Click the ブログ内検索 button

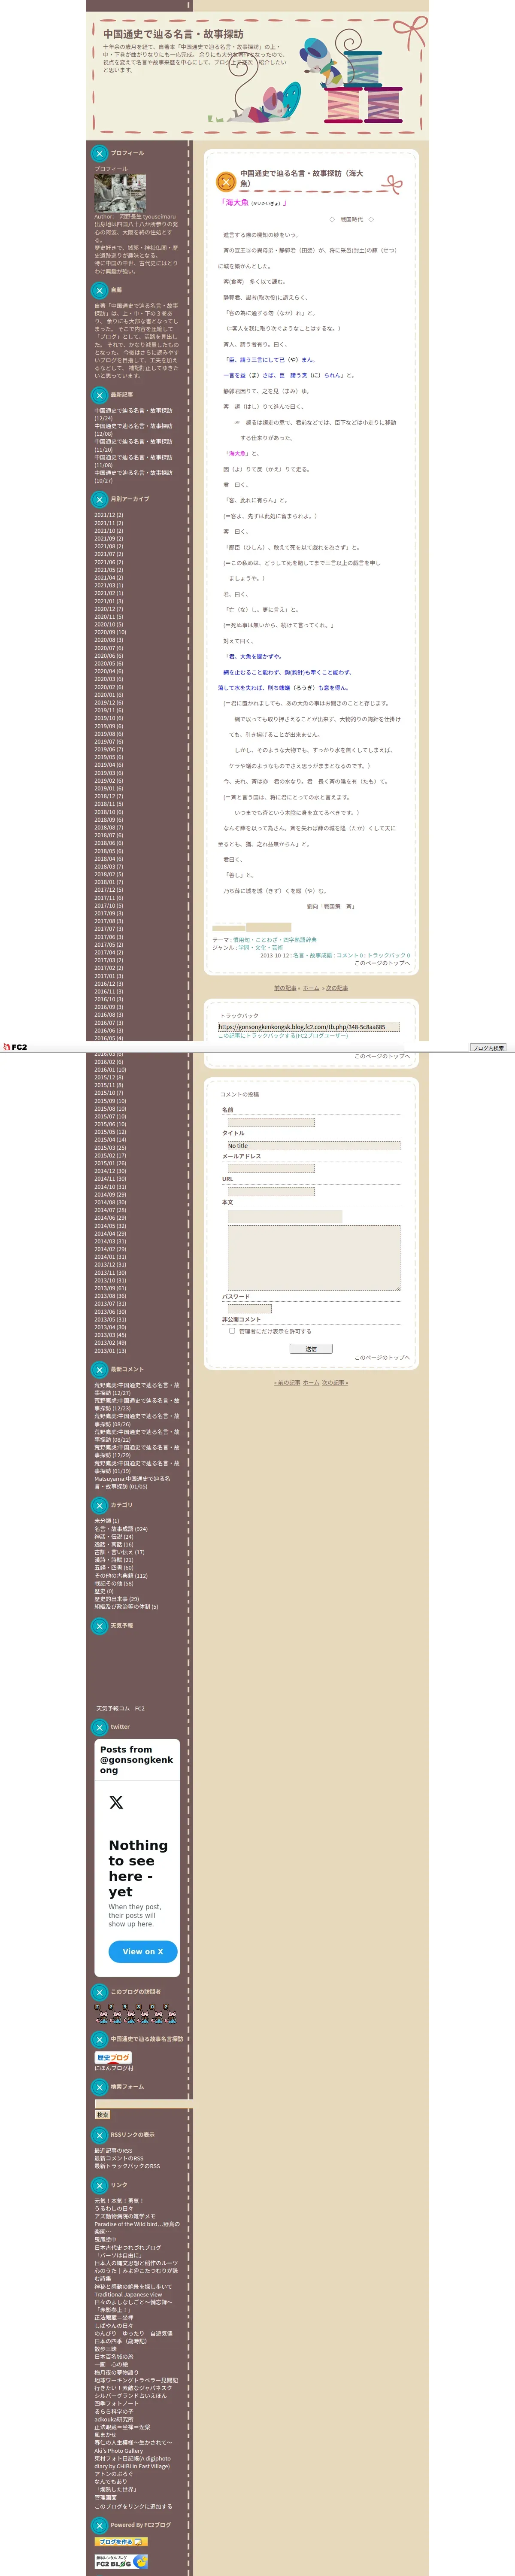coord(489,1047)
